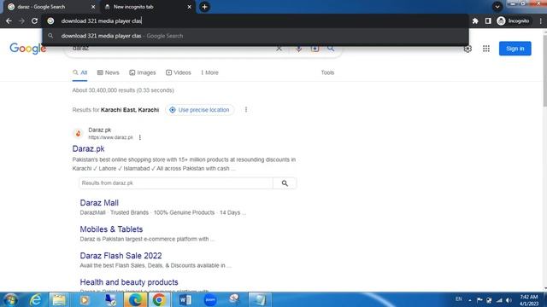This screenshot has height=307, width=547.
Task: Open the Chrome three-dot menu
Action: coord(541,20)
